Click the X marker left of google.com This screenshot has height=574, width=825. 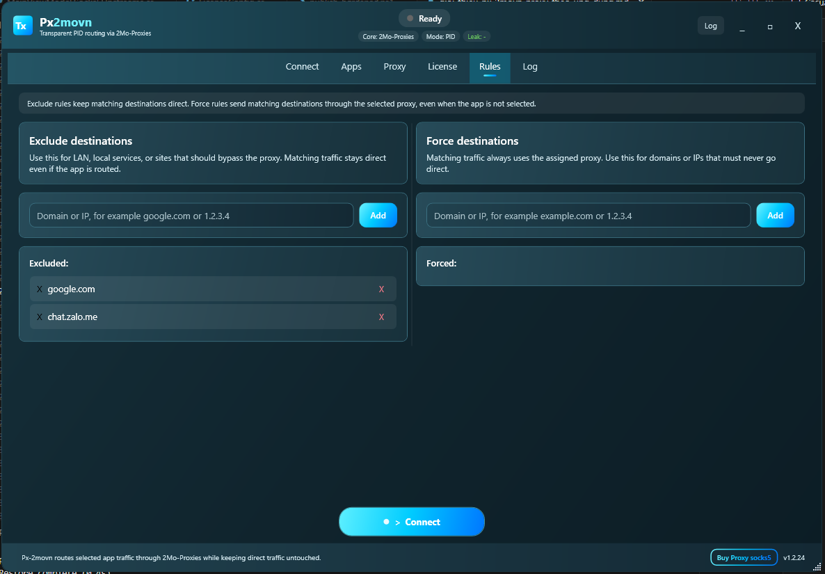point(40,289)
